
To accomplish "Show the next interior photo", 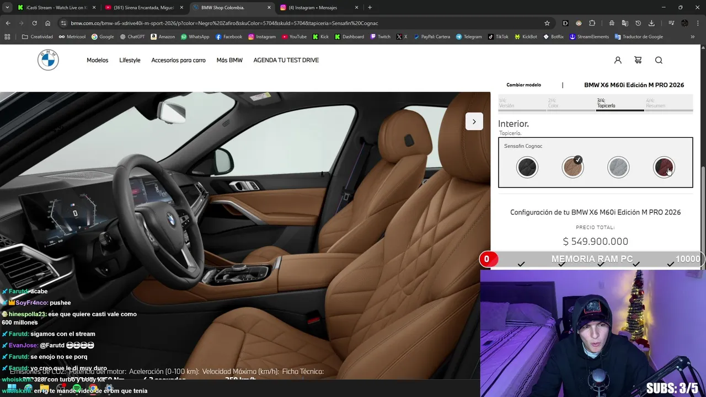I will (x=474, y=122).
